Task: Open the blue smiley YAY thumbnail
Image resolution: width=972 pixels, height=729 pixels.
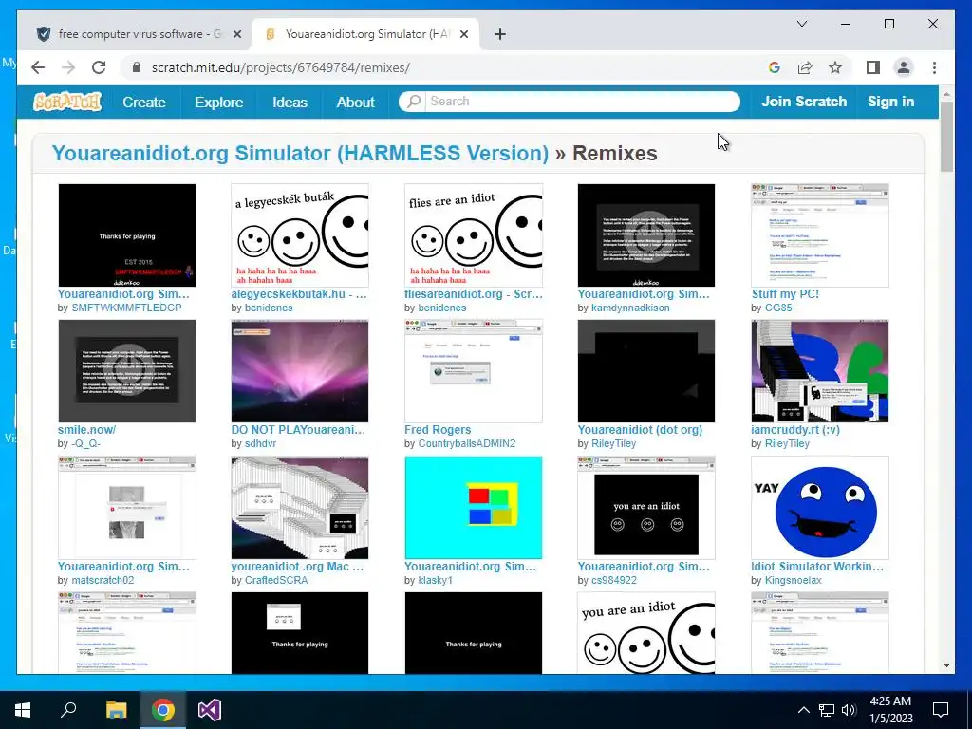Action: (x=819, y=508)
